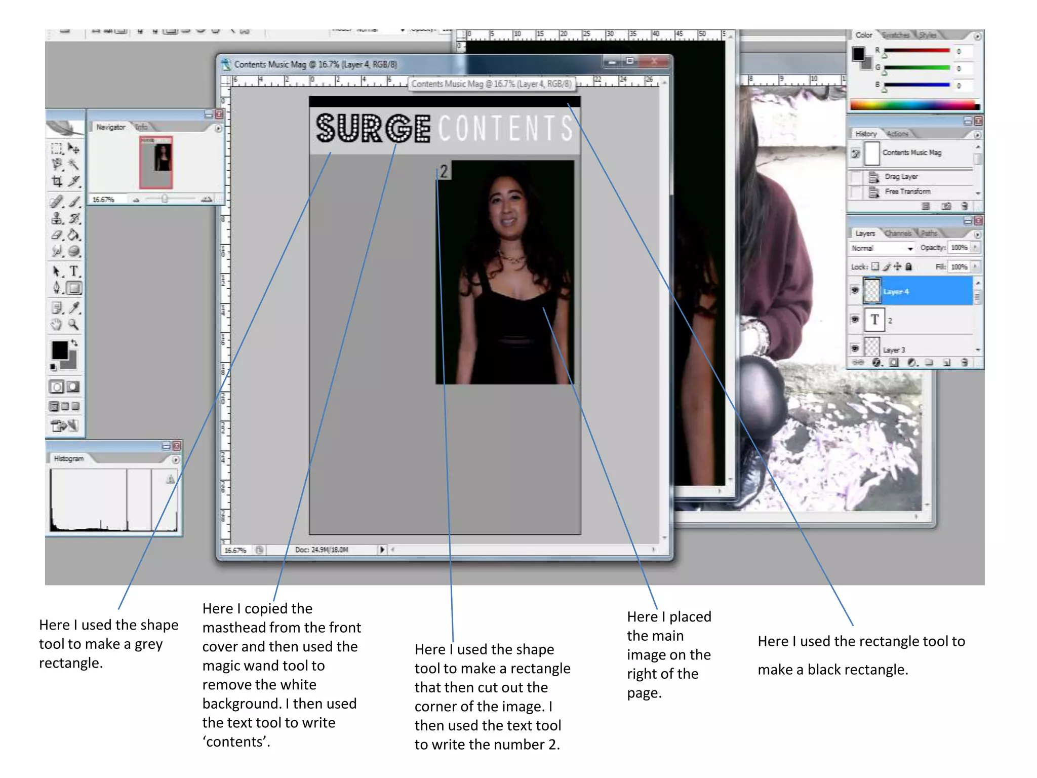Image resolution: width=1037 pixels, height=778 pixels.
Task: Select the Crop tool
Action: tap(57, 181)
